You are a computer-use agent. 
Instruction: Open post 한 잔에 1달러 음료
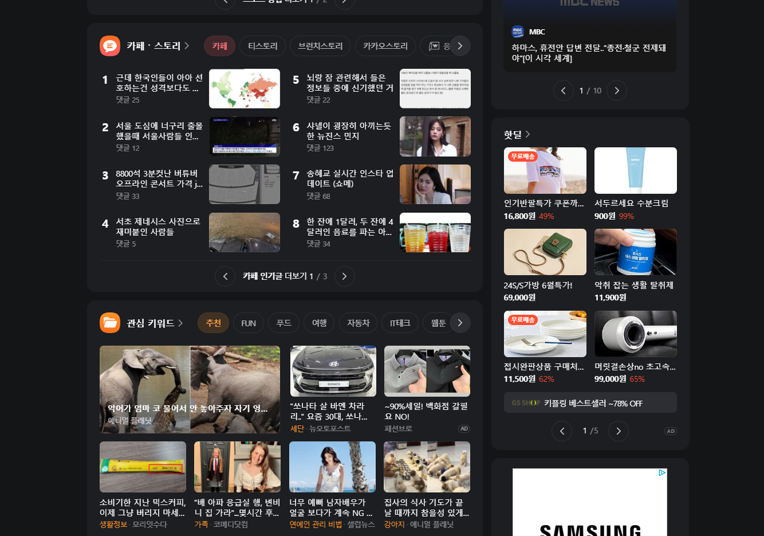pyautogui.click(x=350, y=226)
